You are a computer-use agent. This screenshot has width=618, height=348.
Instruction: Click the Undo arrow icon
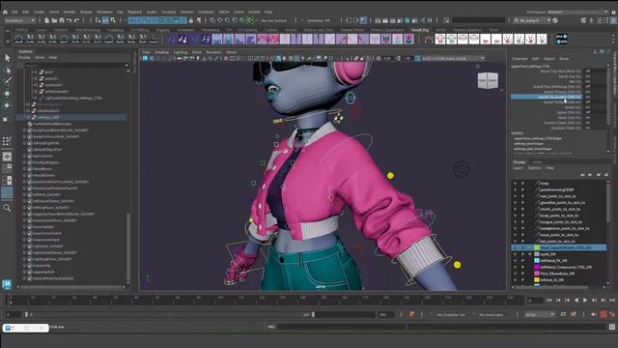tap(70, 20)
